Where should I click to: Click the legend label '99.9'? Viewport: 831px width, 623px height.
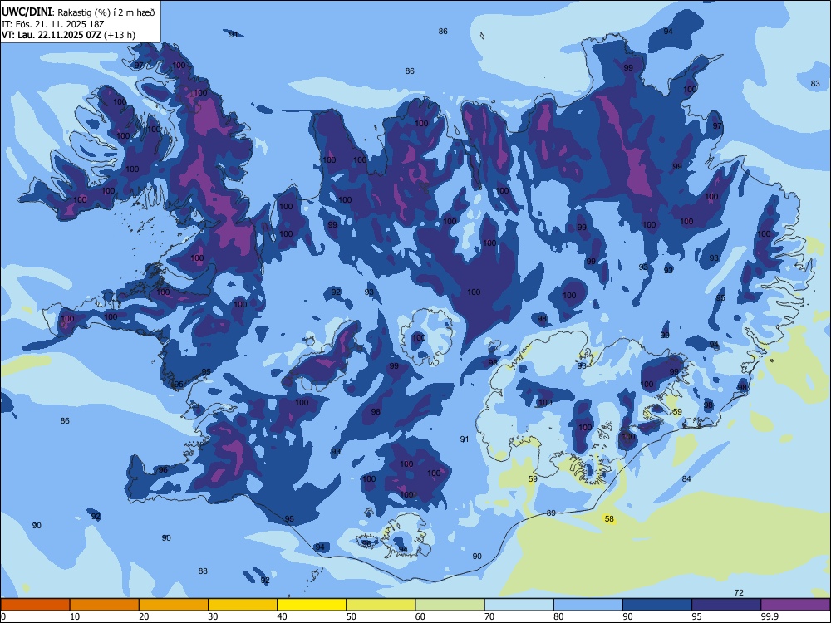(x=770, y=616)
